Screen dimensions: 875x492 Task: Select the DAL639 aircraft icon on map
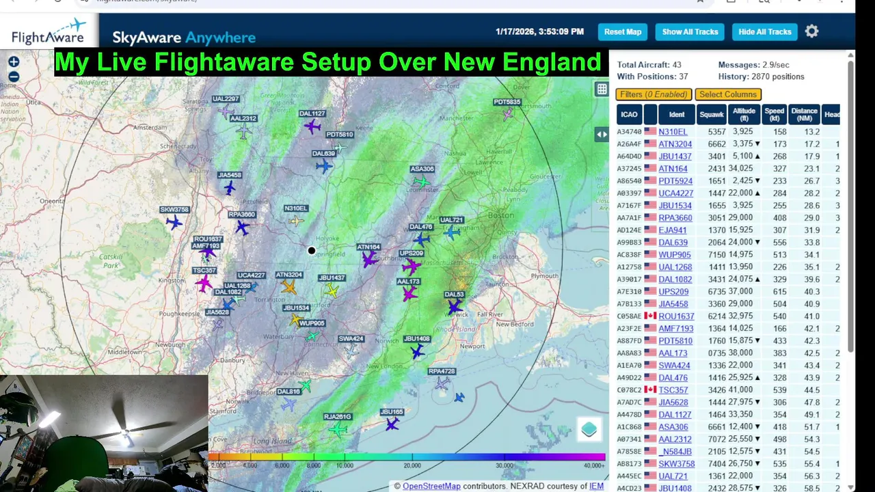[324, 166]
